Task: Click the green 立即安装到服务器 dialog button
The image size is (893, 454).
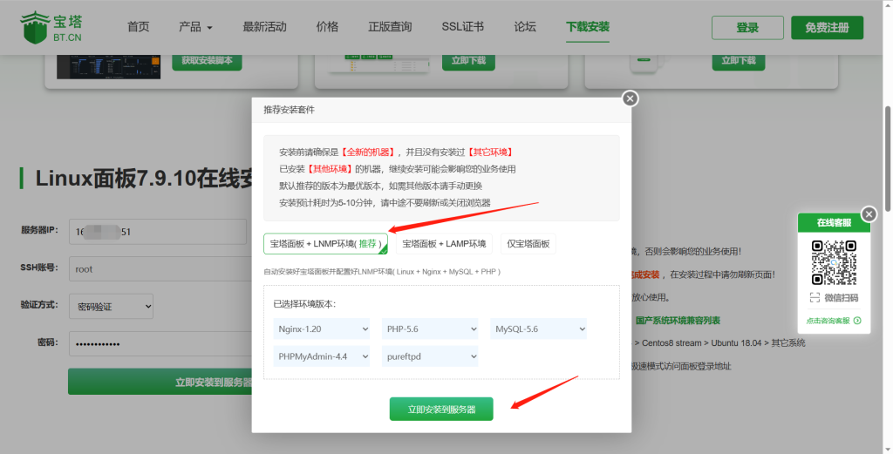Action: click(x=441, y=409)
